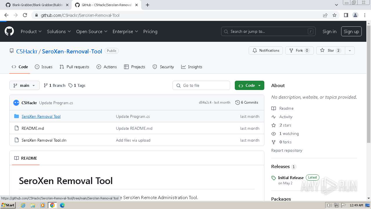
Task: Open SeroXen-Removal-Tool repository title link
Action: point(72,51)
